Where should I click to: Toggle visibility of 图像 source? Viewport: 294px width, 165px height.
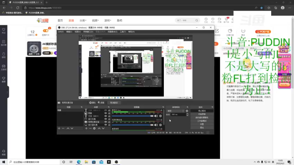coord(105,113)
